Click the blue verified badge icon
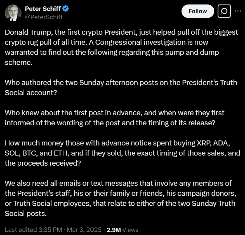This screenshot has height=235, width=245. click(x=66, y=9)
